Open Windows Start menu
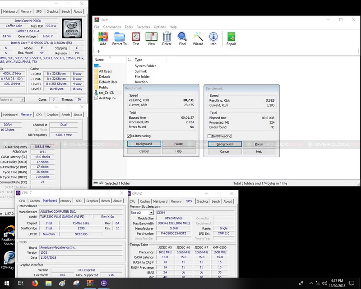Viewport: 361px width, 289px height. pyautogui.click(x=6, y=283)
